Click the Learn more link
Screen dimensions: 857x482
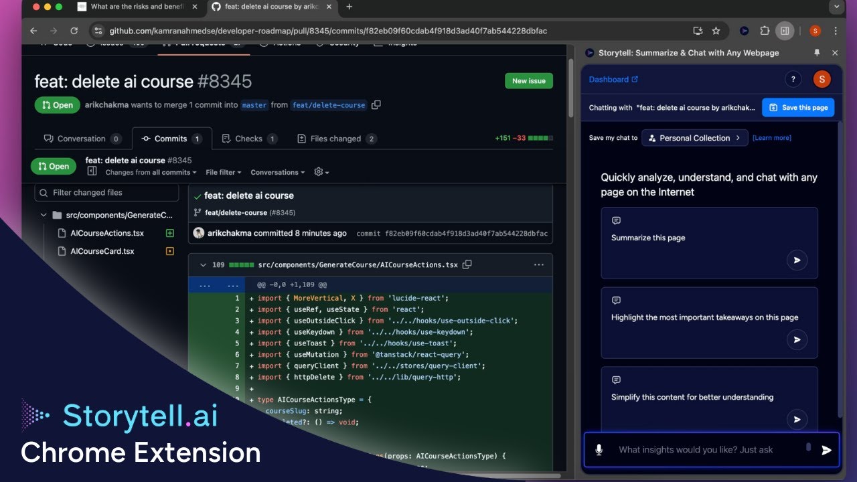772,138
